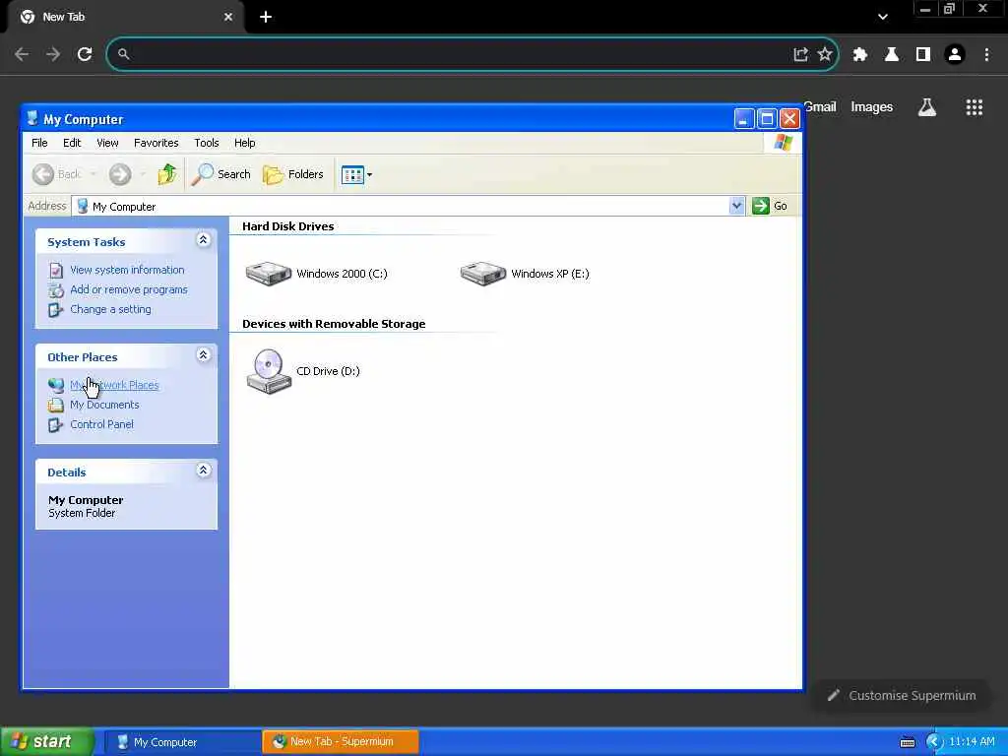
Task: Click the Up folder toolbar icon
Action: click(x=167, y=174)
